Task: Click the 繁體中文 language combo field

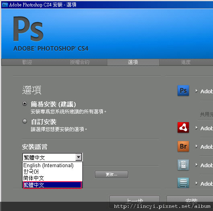Action: click(52, 157)
